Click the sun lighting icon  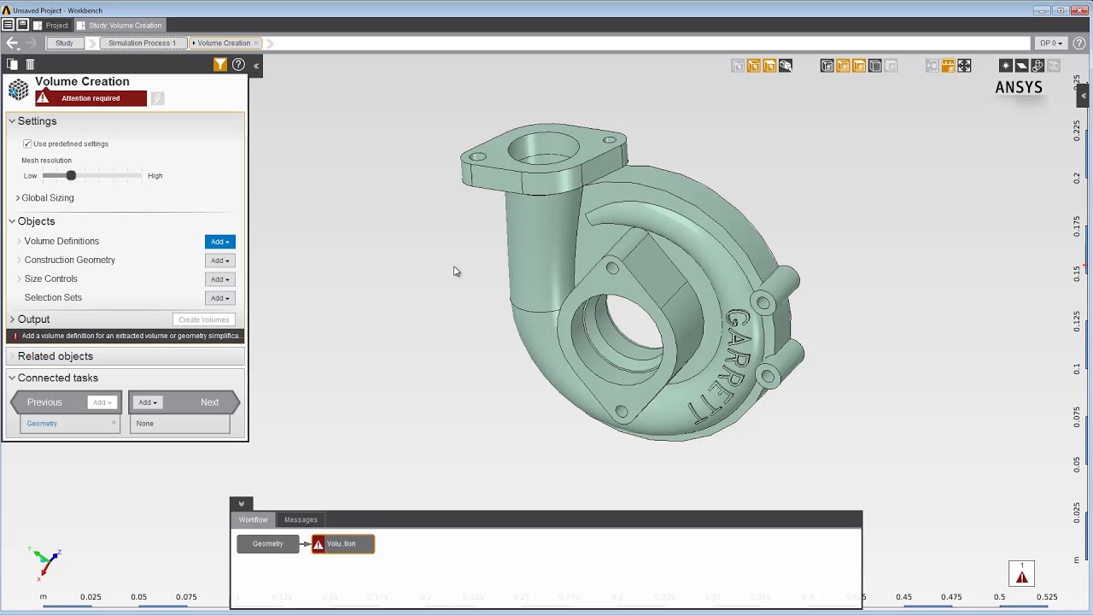point(1006,66)
